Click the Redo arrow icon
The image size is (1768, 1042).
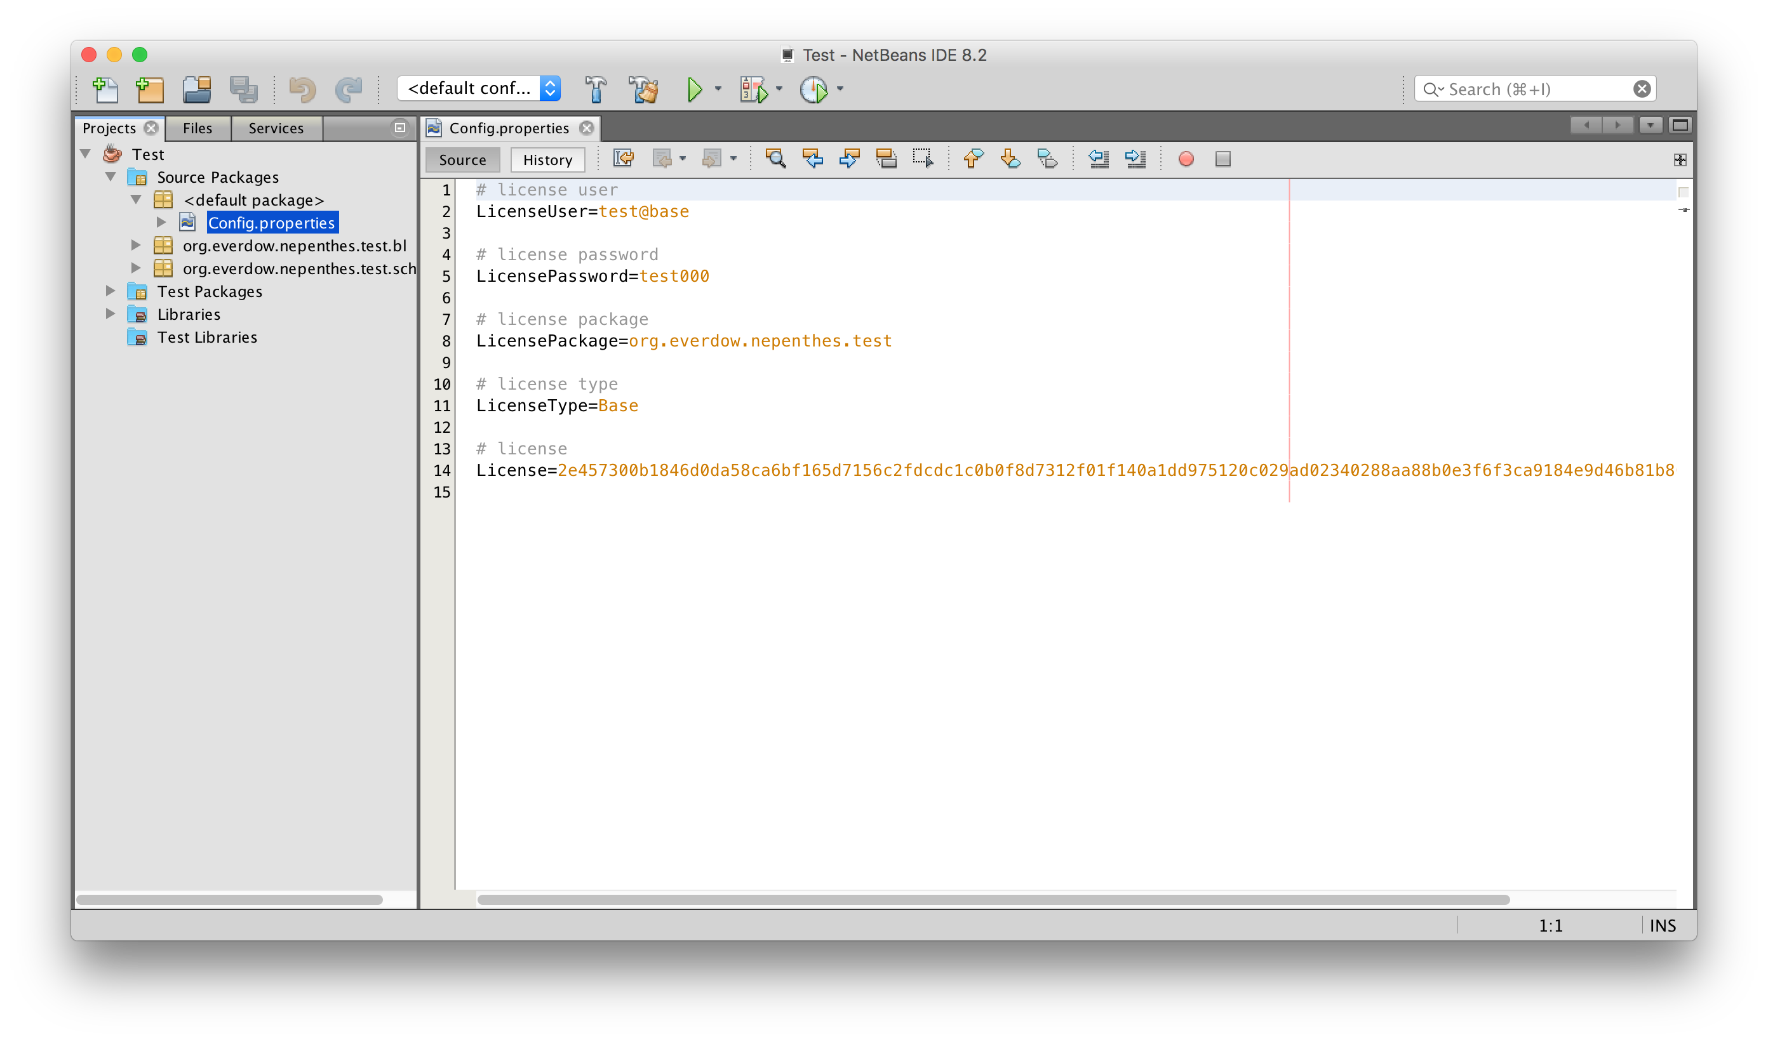349,89
